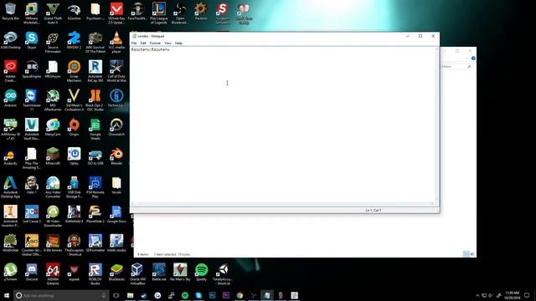Select the 4K Video Downloader icon
536x301 pixels.
coord(53,217)
